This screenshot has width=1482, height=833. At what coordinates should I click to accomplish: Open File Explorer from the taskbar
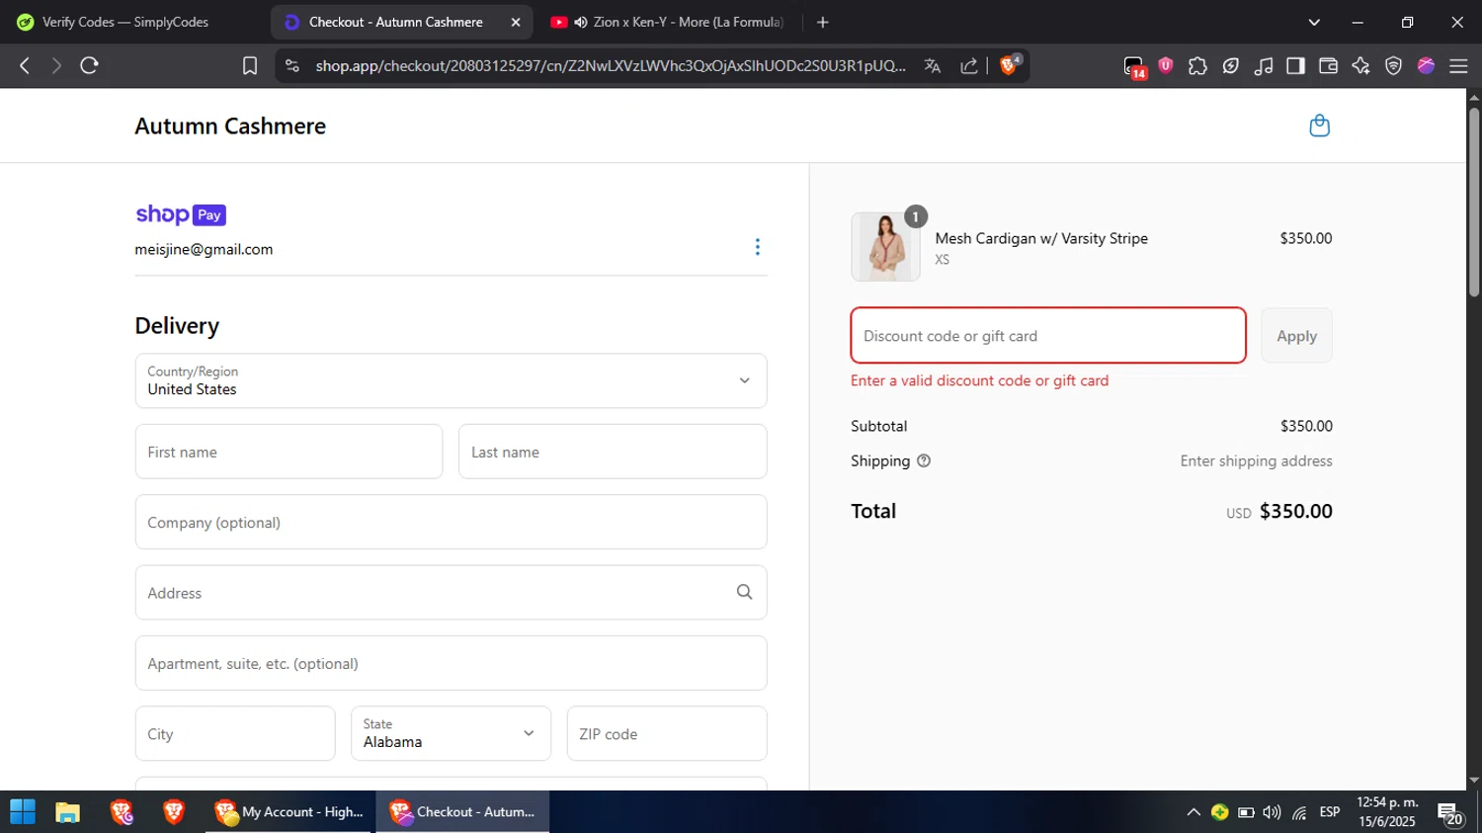(x=67, y=812)
